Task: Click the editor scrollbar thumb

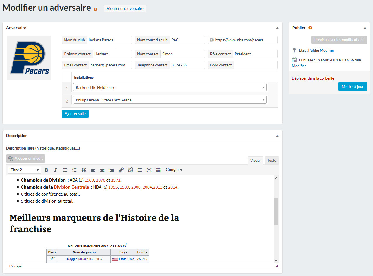Action: (x=276, y=211)
